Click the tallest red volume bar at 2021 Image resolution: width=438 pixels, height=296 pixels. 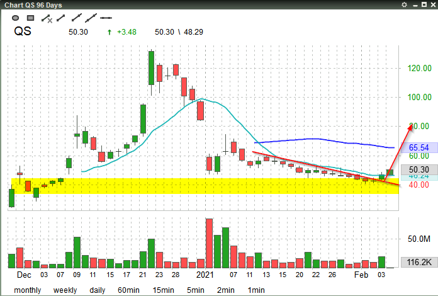[x=209, y=243]
